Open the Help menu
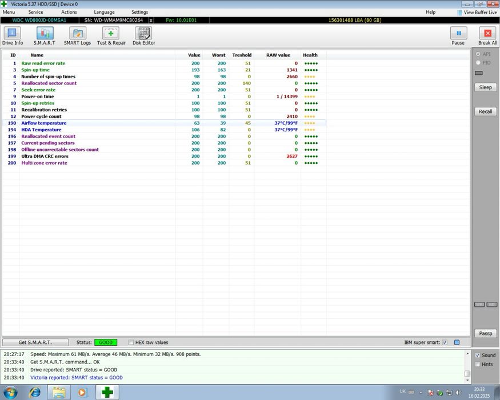The width and height of the screenshot is (500, 400). [430, 12]
